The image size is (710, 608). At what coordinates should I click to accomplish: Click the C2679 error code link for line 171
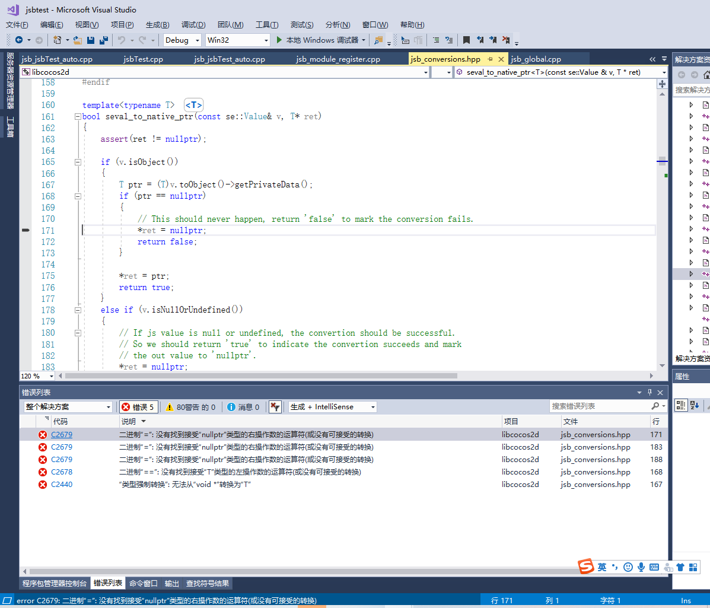pos(62,435)
